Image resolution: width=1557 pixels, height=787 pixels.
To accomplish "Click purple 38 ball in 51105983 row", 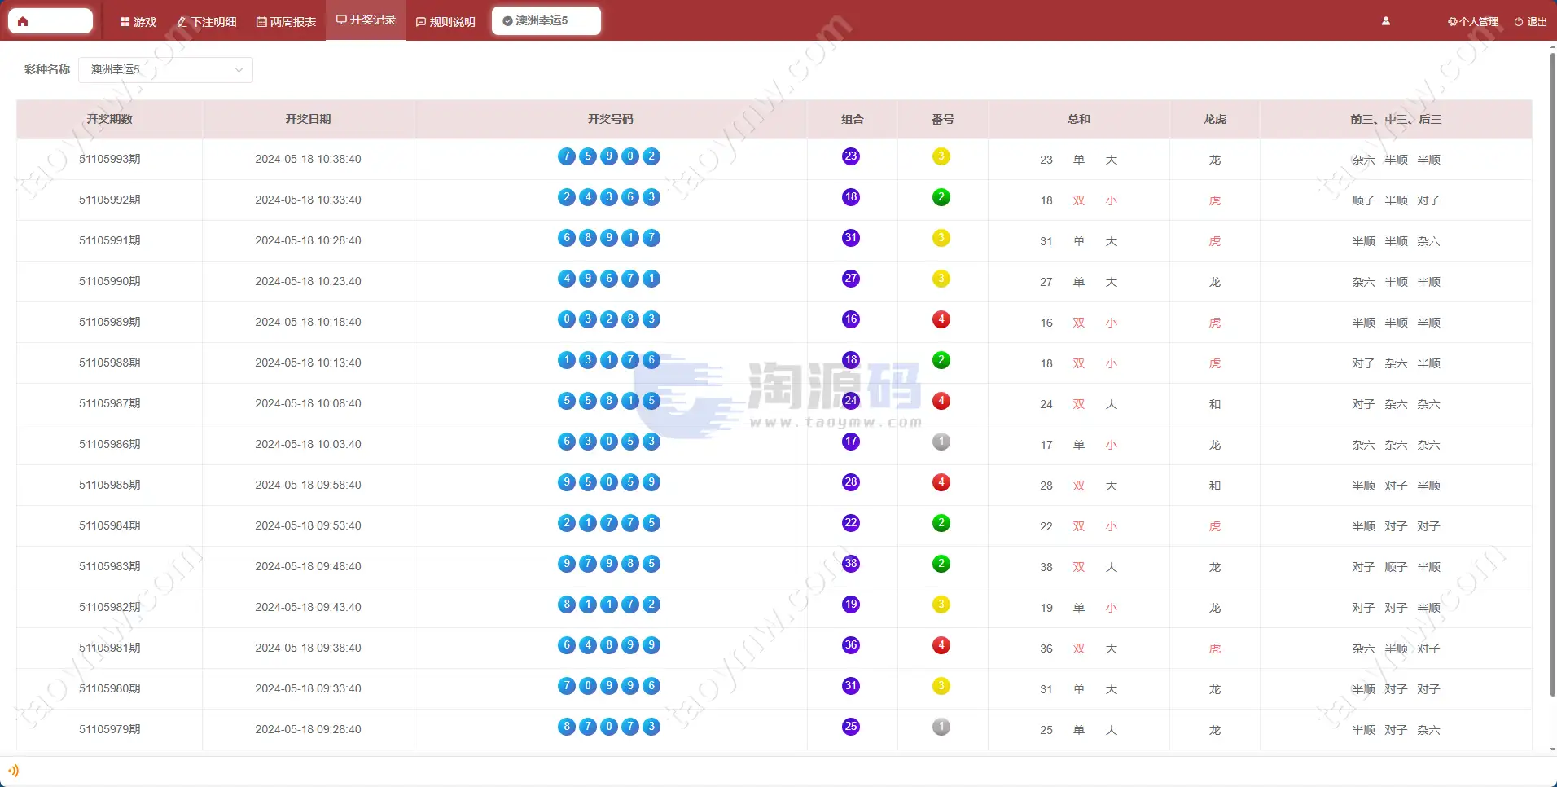I will [851, 564].
